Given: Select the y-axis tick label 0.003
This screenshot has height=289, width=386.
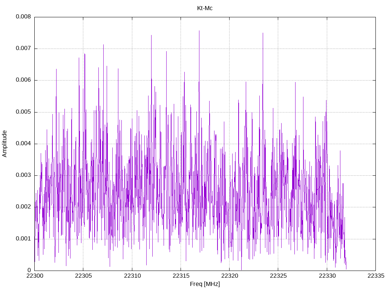Looking at the screenshot, I should 23,175.
